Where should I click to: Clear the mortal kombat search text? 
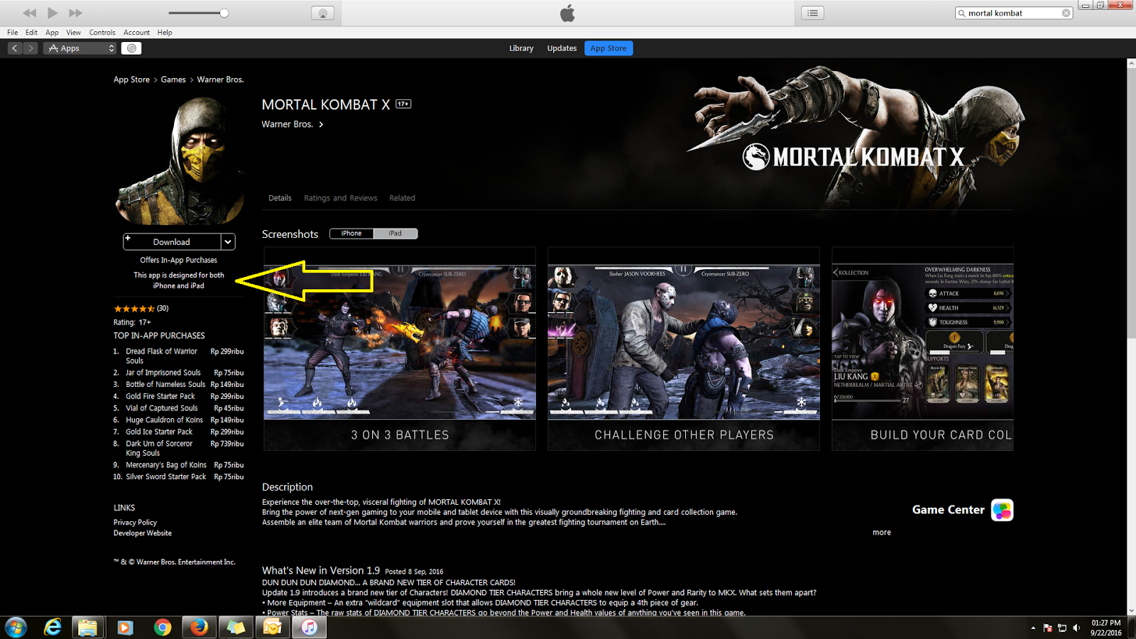(1066, 13)
